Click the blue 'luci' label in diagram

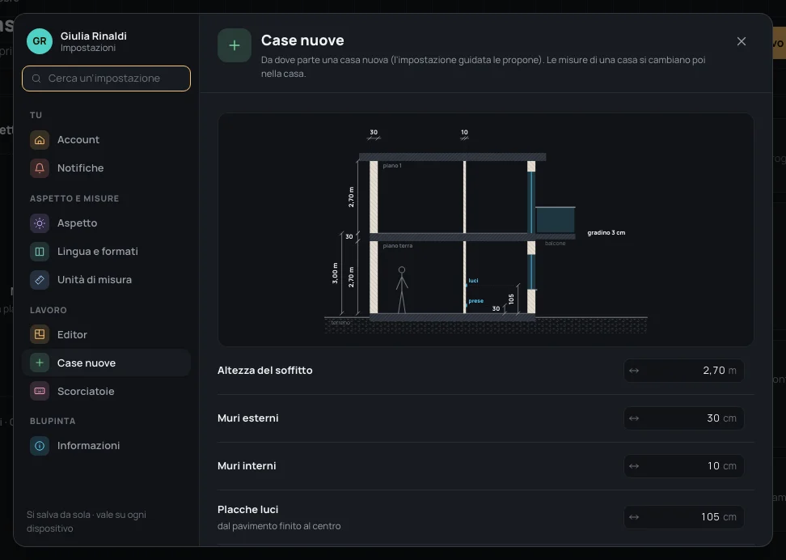(x=473, y=281)
